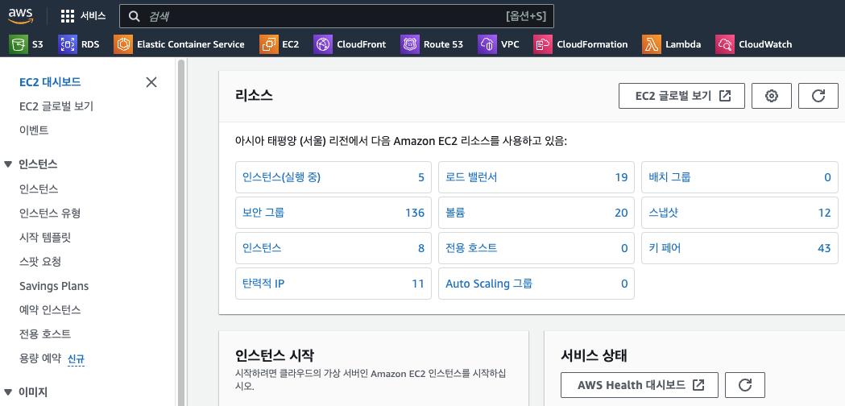This screenshot has width=845, height=406.
Task: Click security group count 136
Action: [415, 213]
